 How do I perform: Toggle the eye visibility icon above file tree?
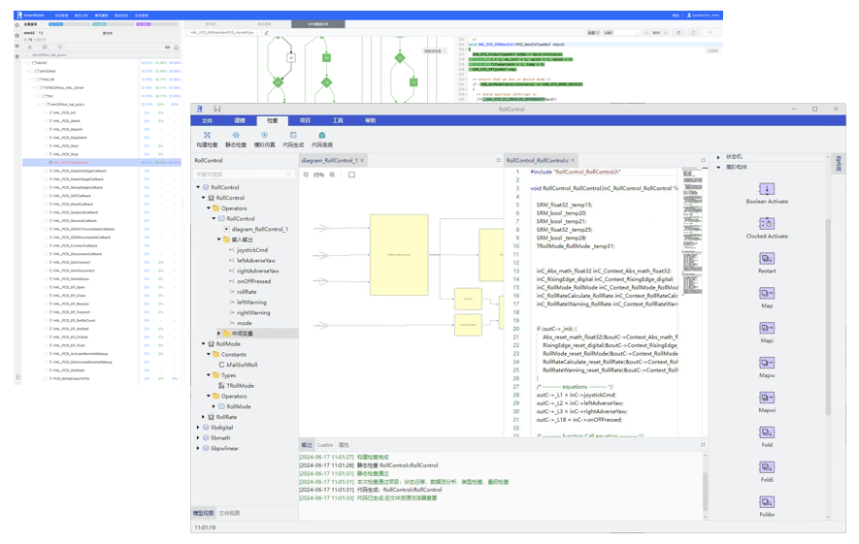click(x=167, y=47)
